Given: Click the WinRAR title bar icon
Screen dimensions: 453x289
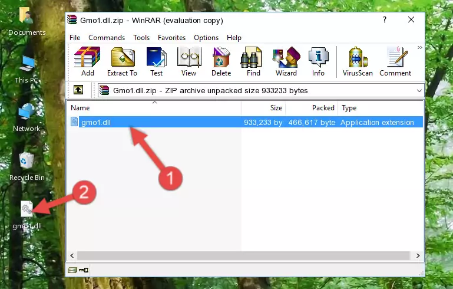Looking at the screenshot, I should pyautogui.click(x=72, y=20).
